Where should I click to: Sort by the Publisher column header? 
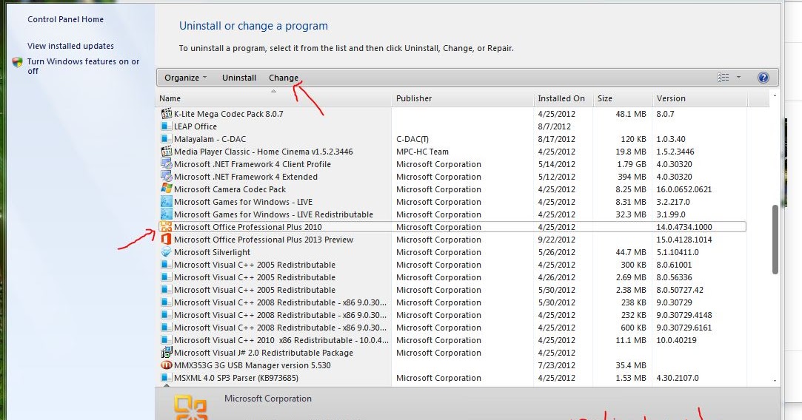tap(462, 98)
